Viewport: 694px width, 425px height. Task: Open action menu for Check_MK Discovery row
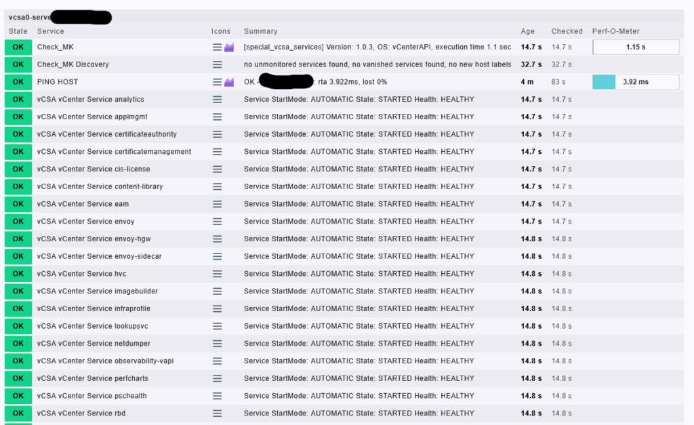(x=217, y=64)
